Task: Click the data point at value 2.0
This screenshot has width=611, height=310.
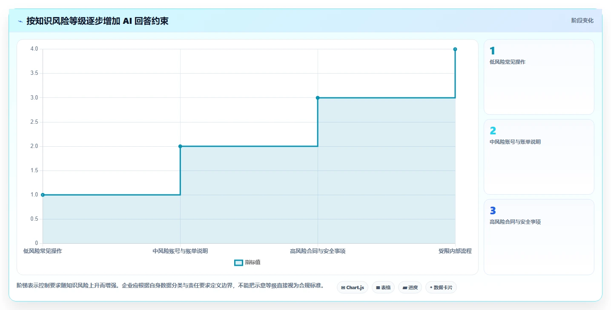Action: coord(180,146)
